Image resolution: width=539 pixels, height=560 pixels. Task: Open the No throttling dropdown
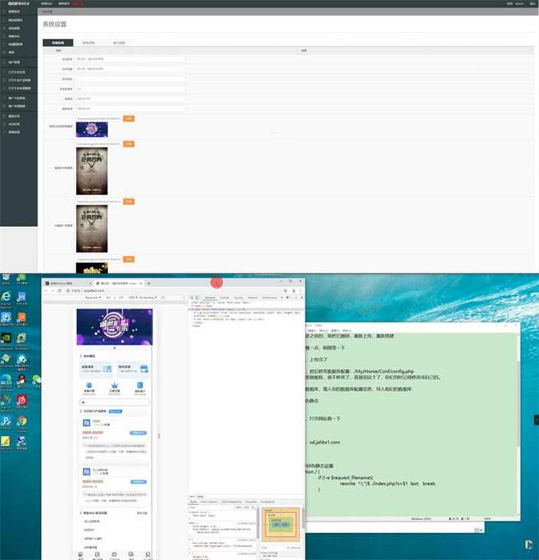(x=148, y=297)
